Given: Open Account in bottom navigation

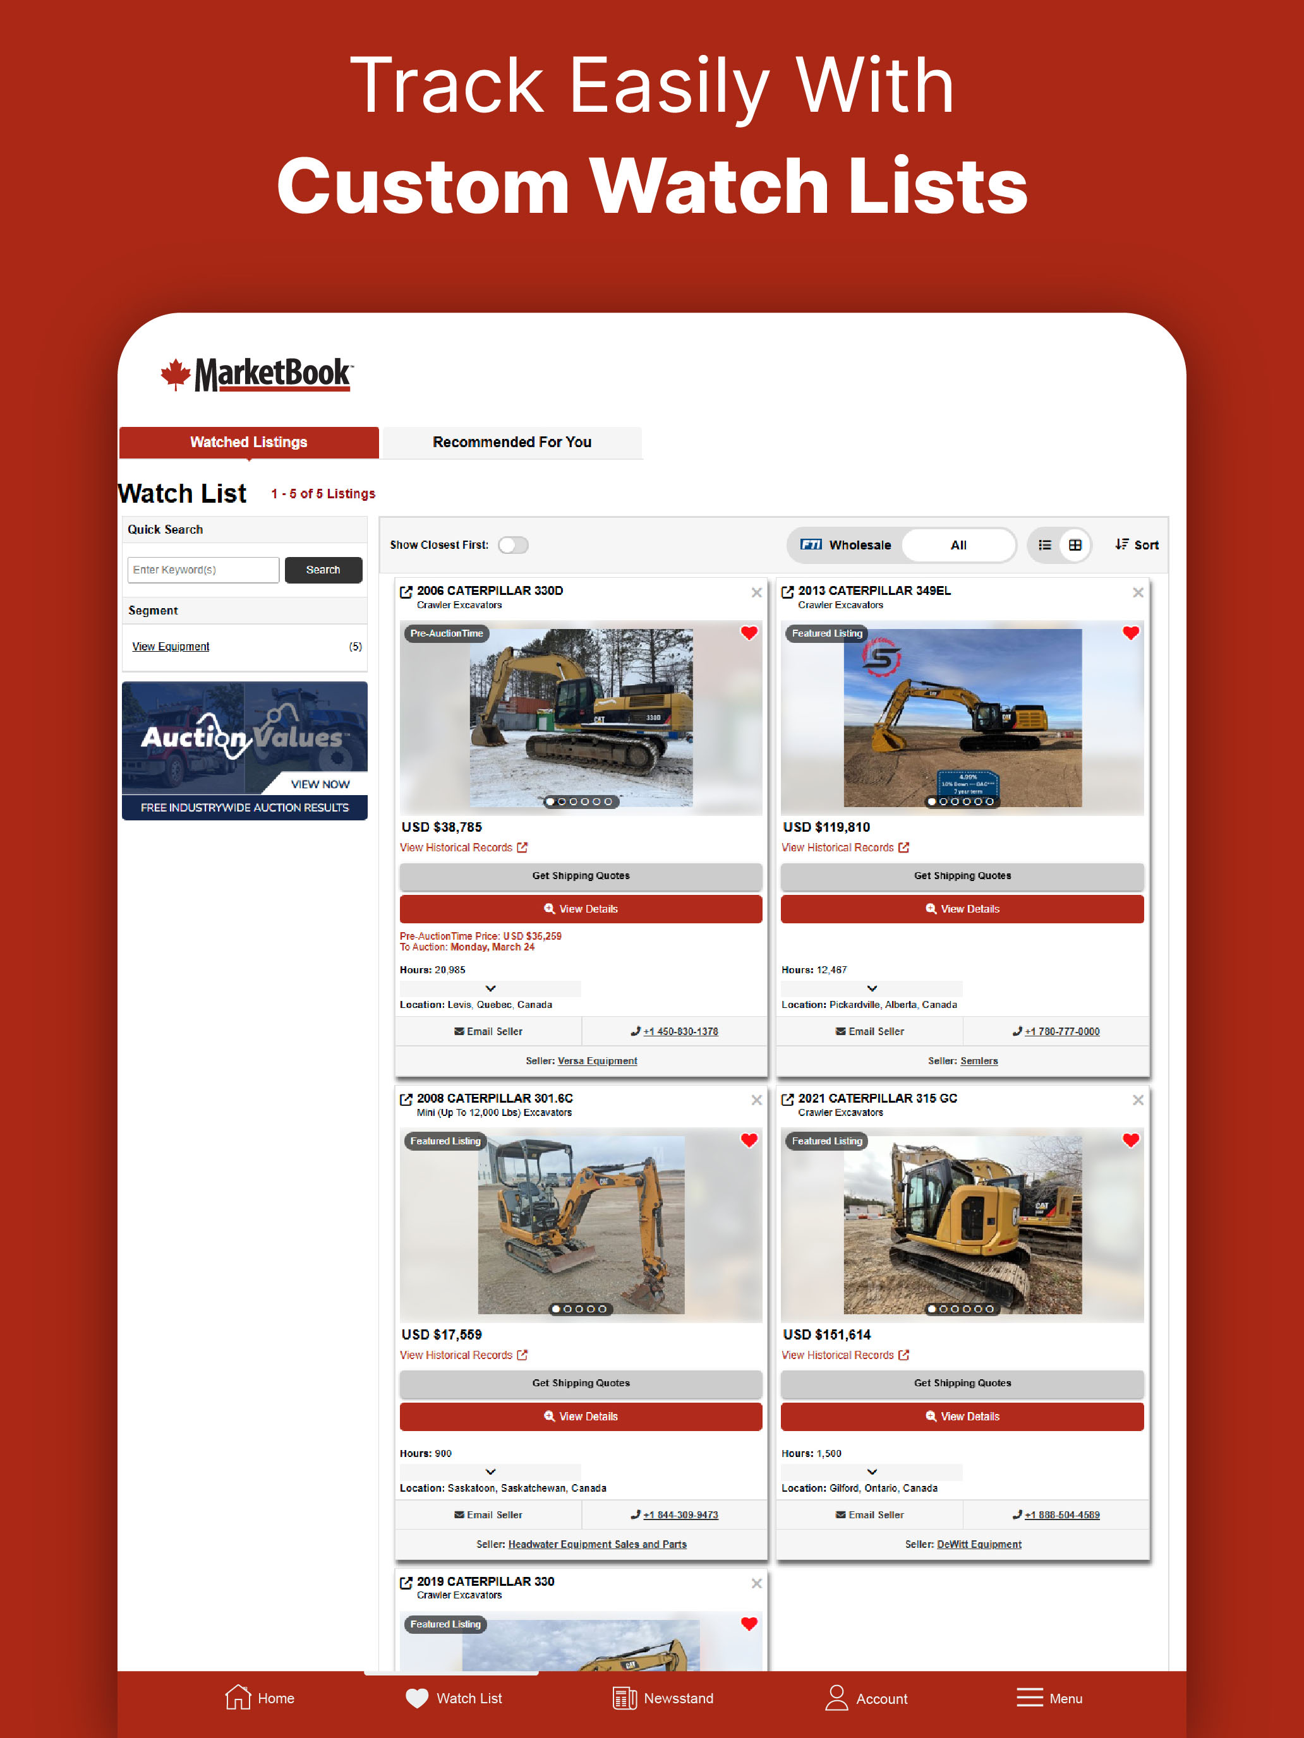Looking at the screenshot, I should coord(866,1698).
